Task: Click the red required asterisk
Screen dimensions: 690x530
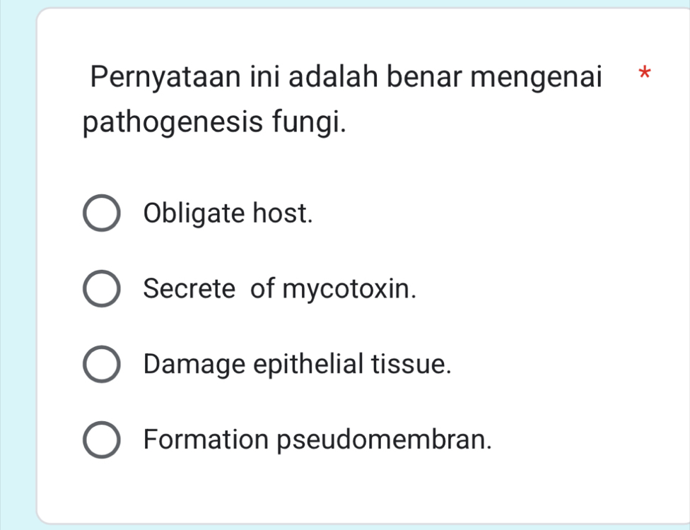Action: [645, 73]
